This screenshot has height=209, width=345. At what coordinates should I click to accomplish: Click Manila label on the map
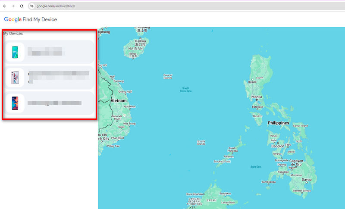[x=257, y=97]
